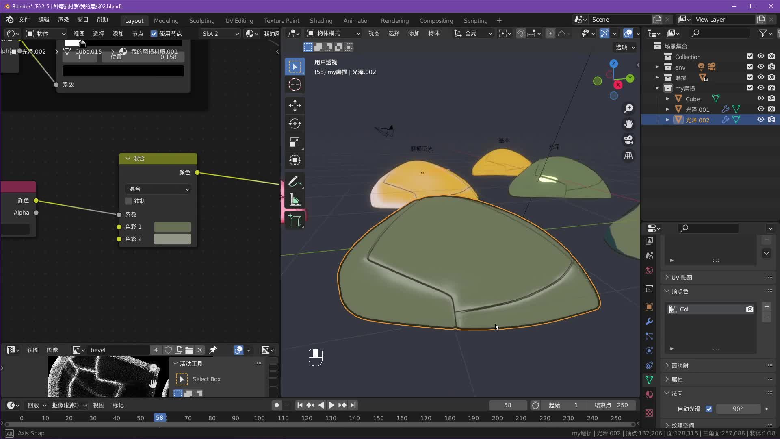Adjust the Auto Smooth 90° angle field
This screenshot has height=439, width=780.
738,409
